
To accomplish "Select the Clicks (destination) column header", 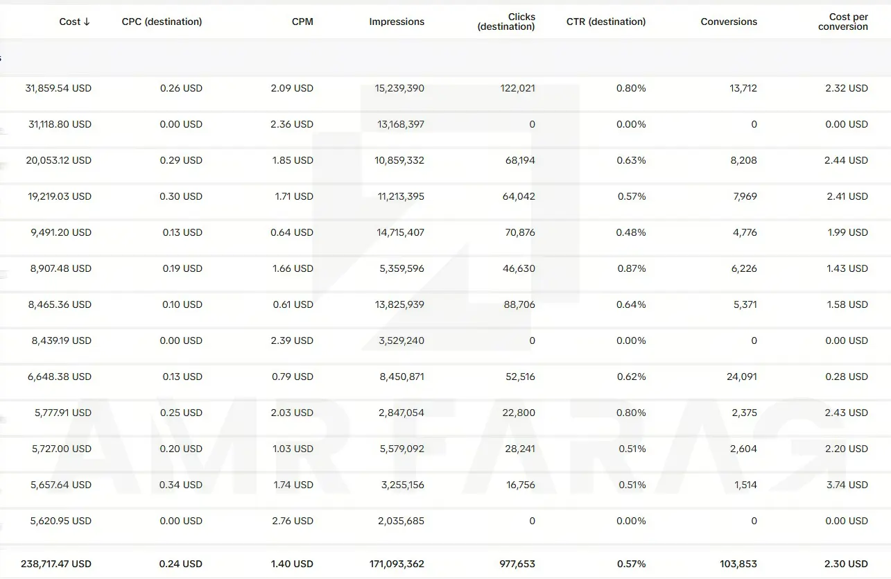I will (506, 21).
